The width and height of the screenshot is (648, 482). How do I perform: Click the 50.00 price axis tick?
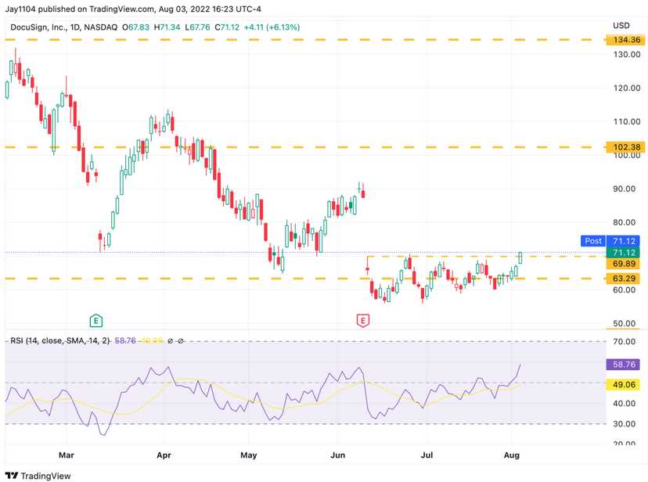[624, 323]
